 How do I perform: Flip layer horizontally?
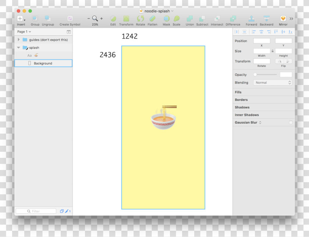click(280, 61)
